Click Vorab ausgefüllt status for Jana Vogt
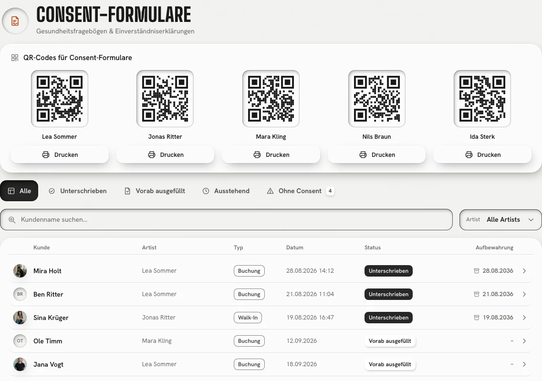 pos(390,364)
